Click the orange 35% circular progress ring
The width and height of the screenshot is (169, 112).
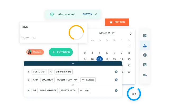[x=76, y=33]
